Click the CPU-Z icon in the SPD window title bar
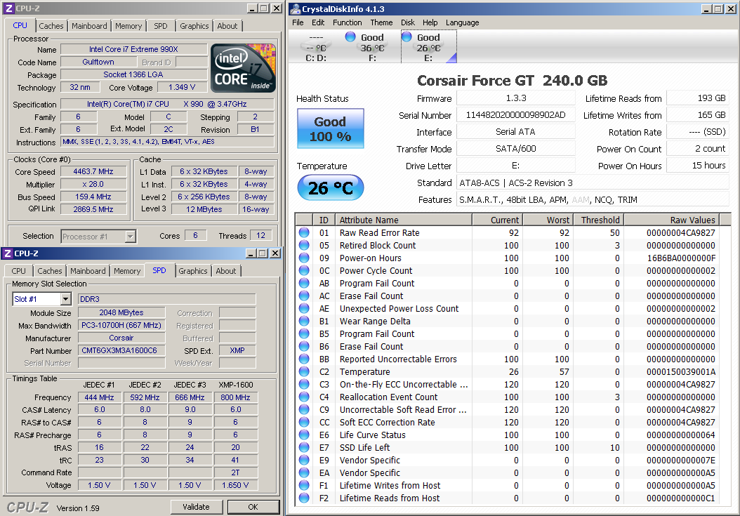Image resolution: width=740 pixels, height=516 pixels. tap(8, 253)
